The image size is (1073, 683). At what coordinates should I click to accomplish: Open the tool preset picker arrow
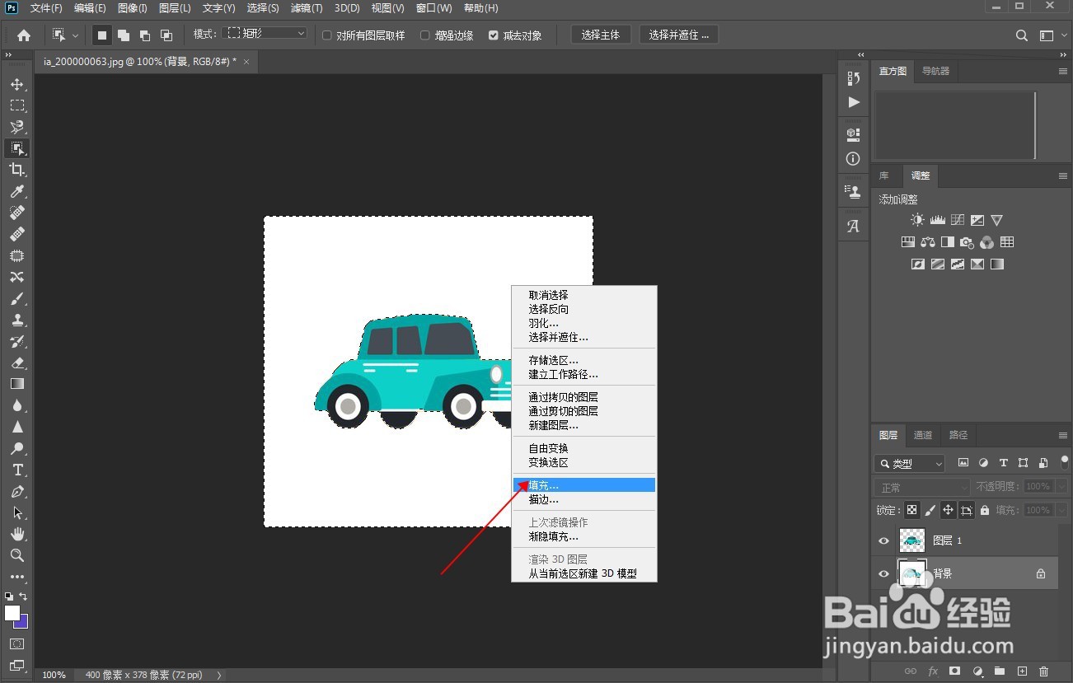76,35
